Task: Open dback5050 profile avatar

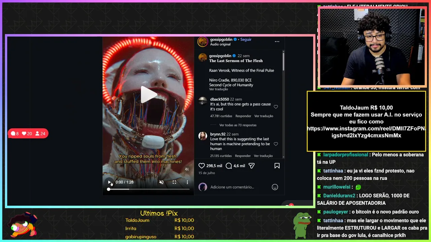Action: (x=203, y=101)
